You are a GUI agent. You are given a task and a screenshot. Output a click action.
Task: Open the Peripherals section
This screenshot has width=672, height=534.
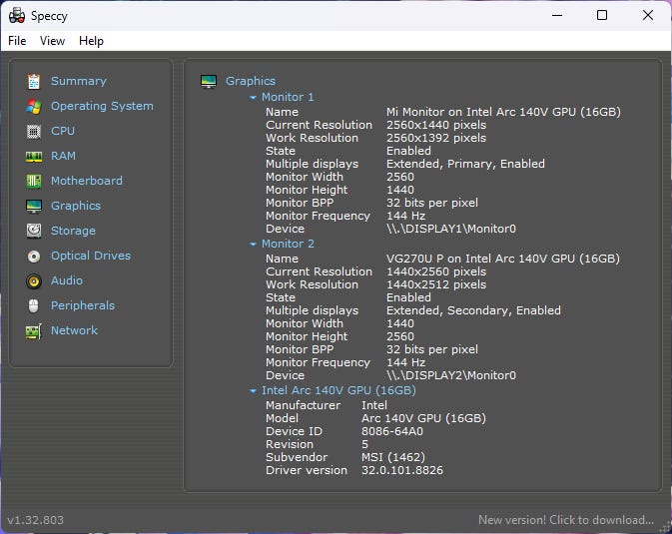click(x=83, y=305)
